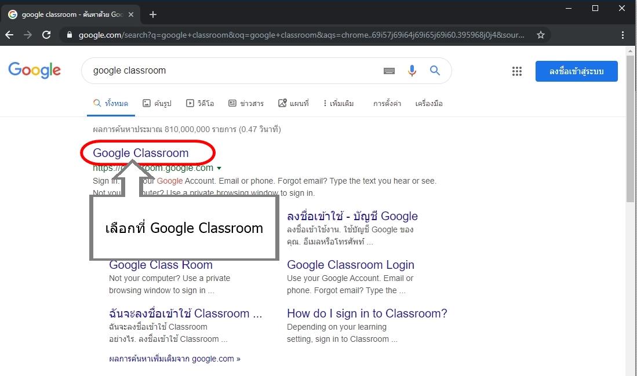Open the on-screen keyboard icon in search box

click(x=389, y=71)
